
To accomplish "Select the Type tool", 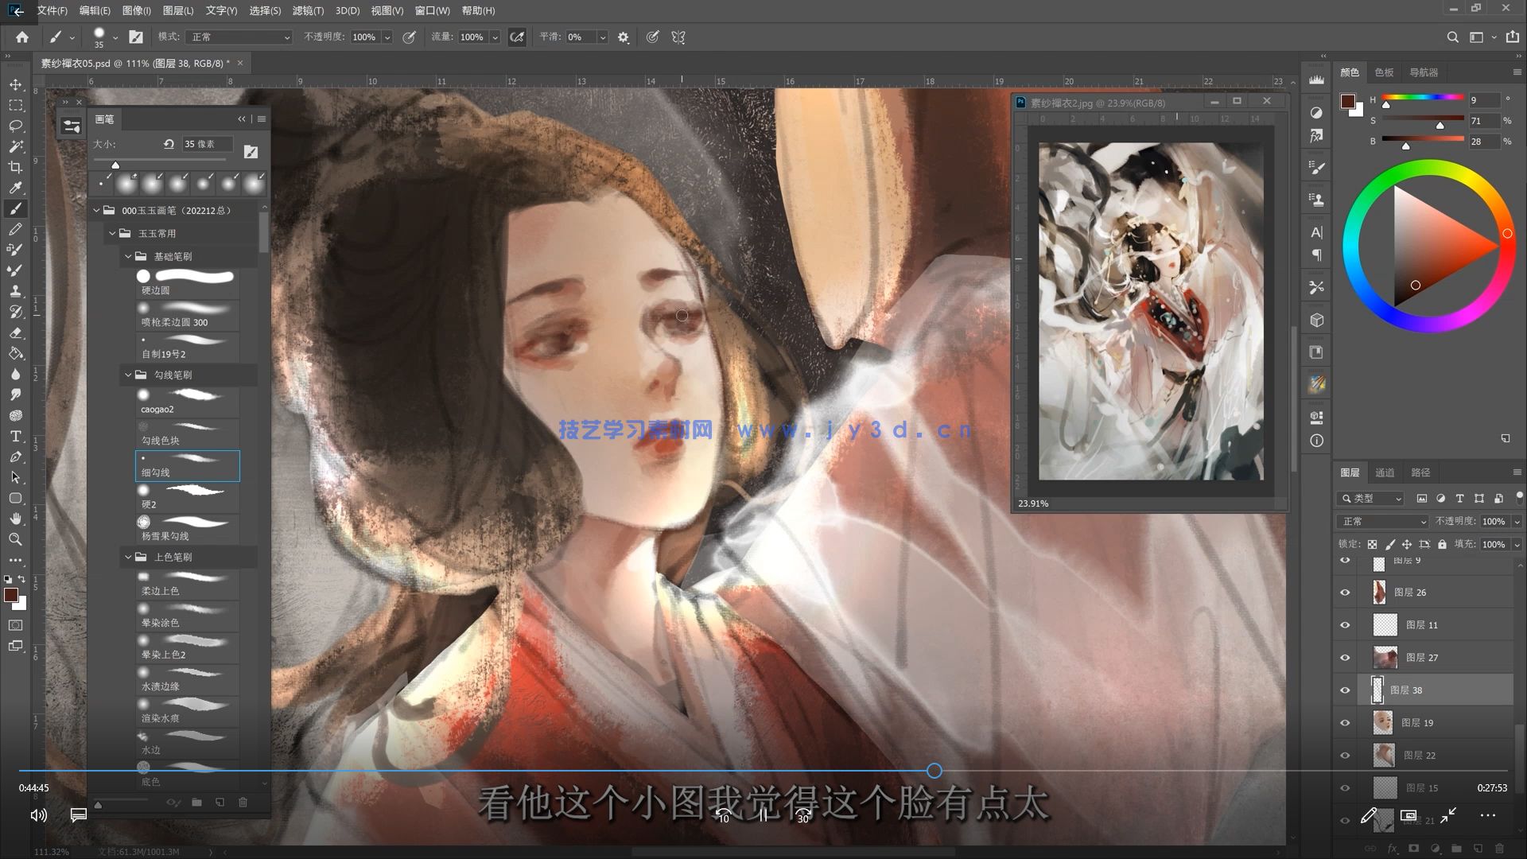I will 16,436.
